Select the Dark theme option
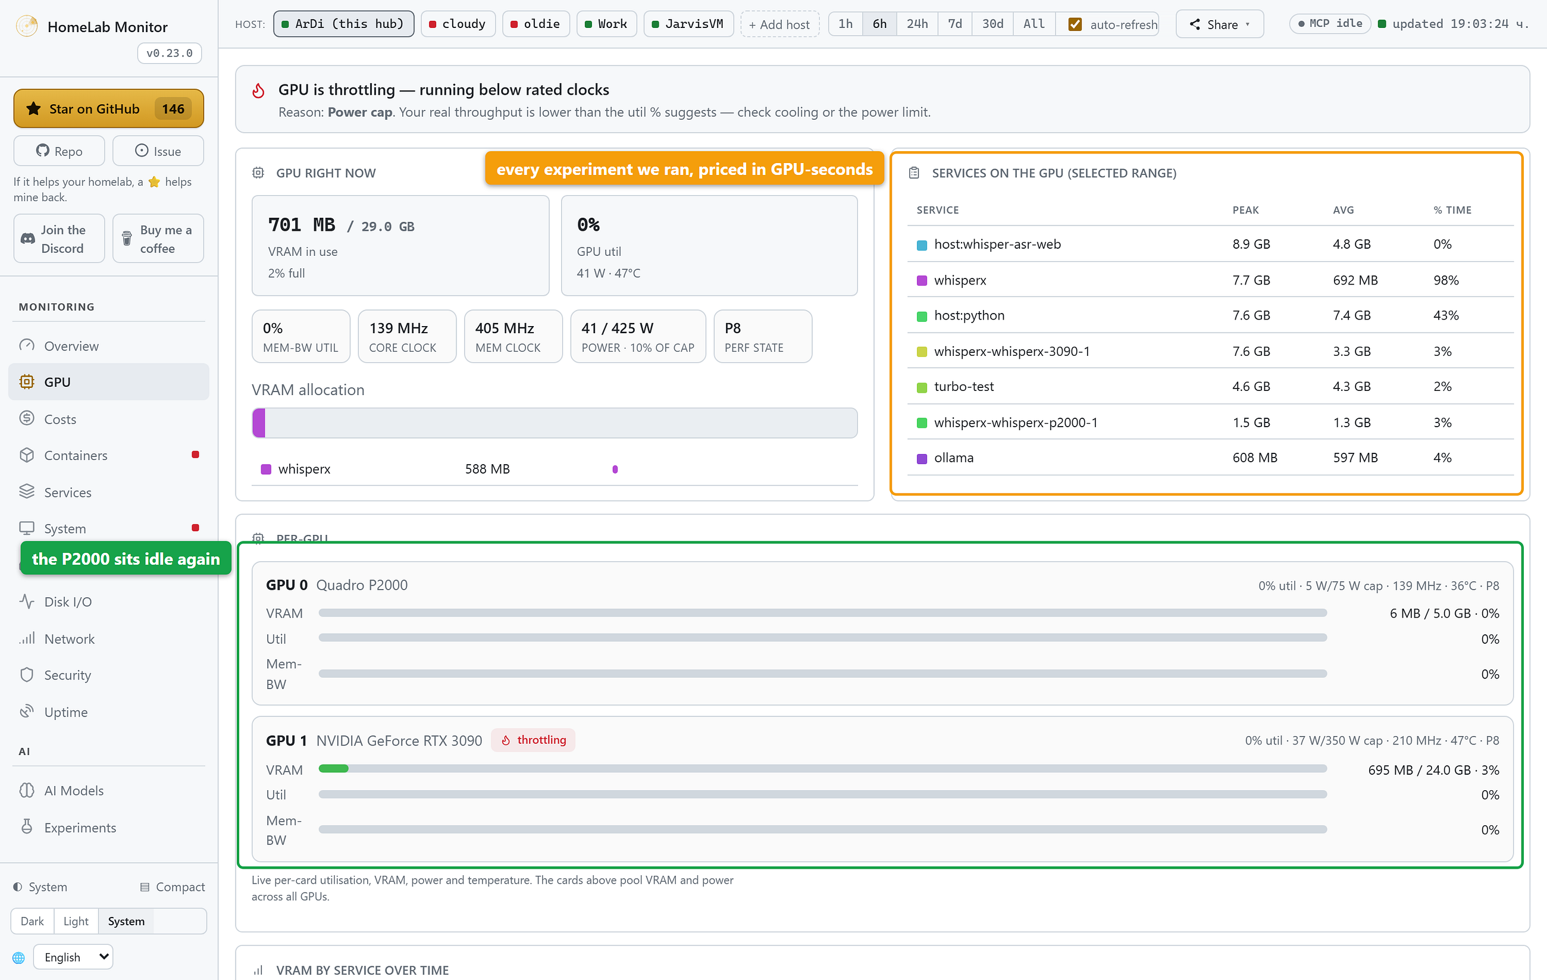Image resolution: width=1547 pixels, height=980 pixels. [32, 921]
